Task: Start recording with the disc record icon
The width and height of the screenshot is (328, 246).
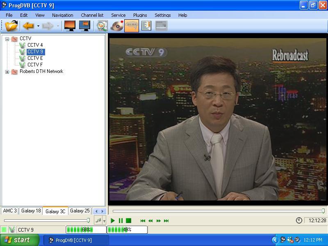Action: tap(117, 26)
